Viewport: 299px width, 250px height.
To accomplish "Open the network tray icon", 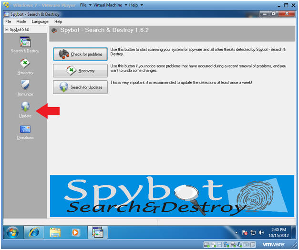I will 253,233.
